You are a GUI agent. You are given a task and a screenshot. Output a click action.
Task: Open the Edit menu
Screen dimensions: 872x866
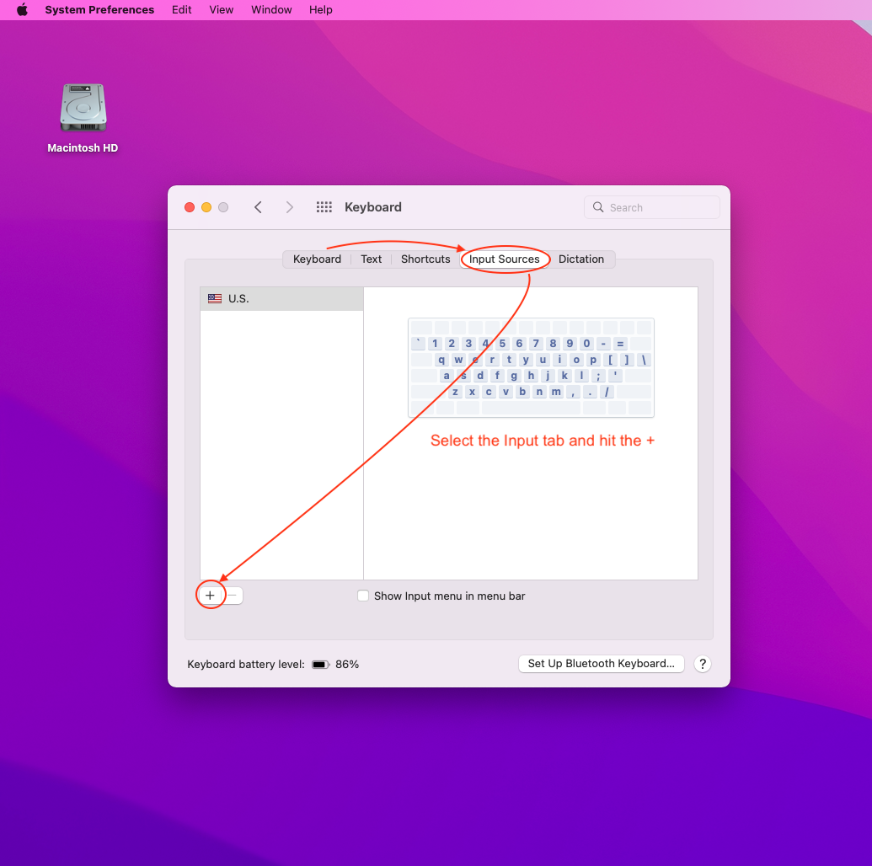181,9
